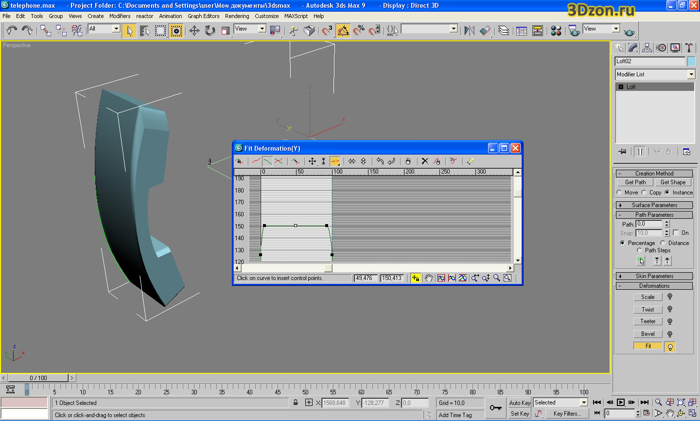Click the Undo arrow in main toolbar

(12, 31)
